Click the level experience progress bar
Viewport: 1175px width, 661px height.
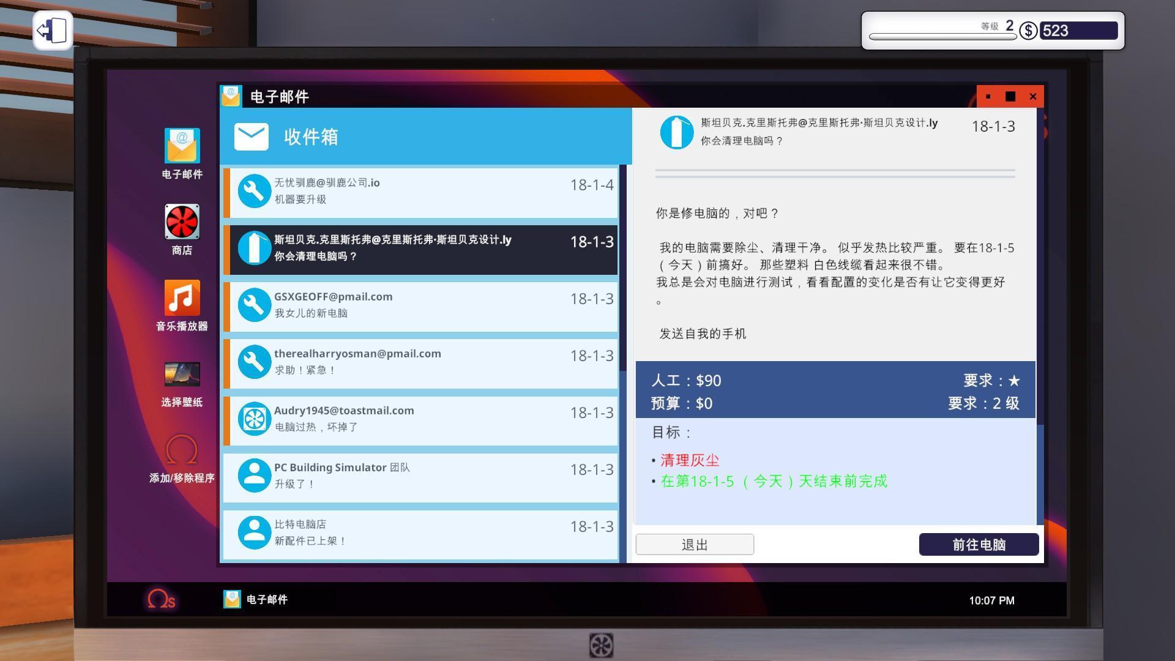942,37
